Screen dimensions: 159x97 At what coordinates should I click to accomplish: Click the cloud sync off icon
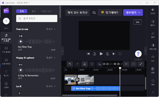click(94, 12)
